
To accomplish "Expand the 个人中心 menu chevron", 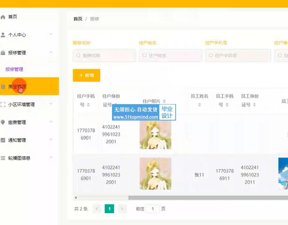I will pos(51,34).
